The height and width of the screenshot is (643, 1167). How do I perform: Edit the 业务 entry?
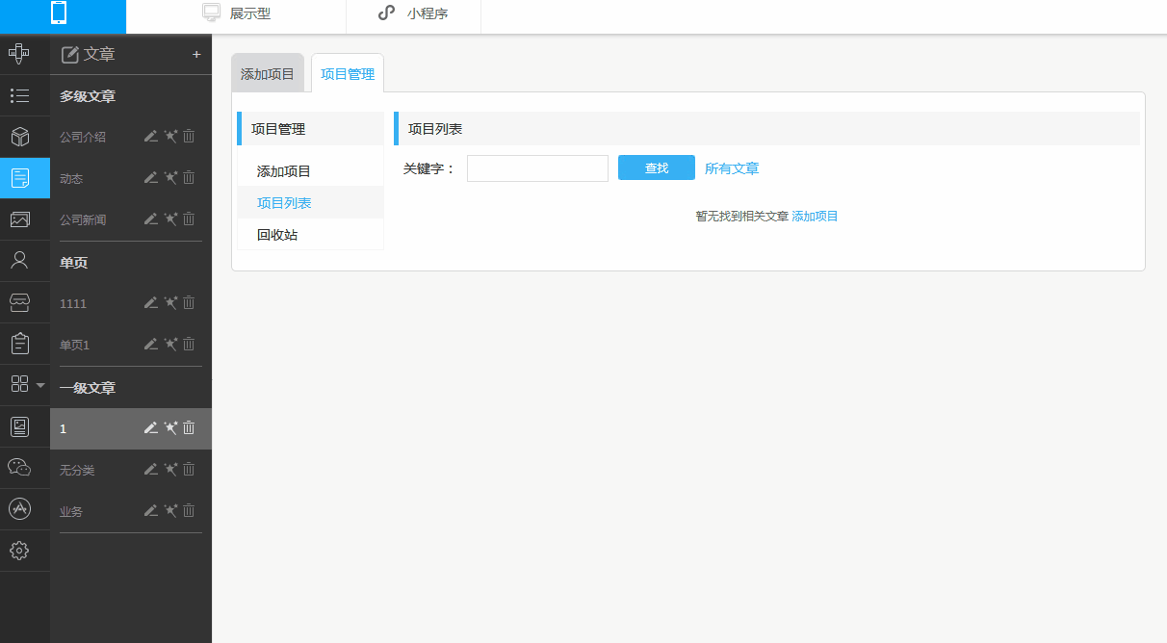[x=150, y=511]
